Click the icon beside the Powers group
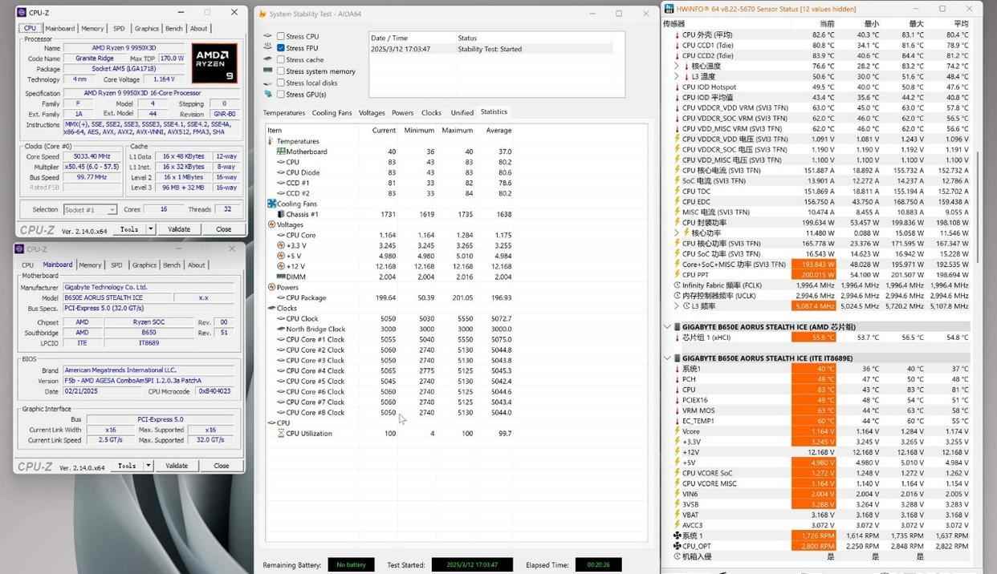This screenshot has height=574, width=997. click(271, 287)
